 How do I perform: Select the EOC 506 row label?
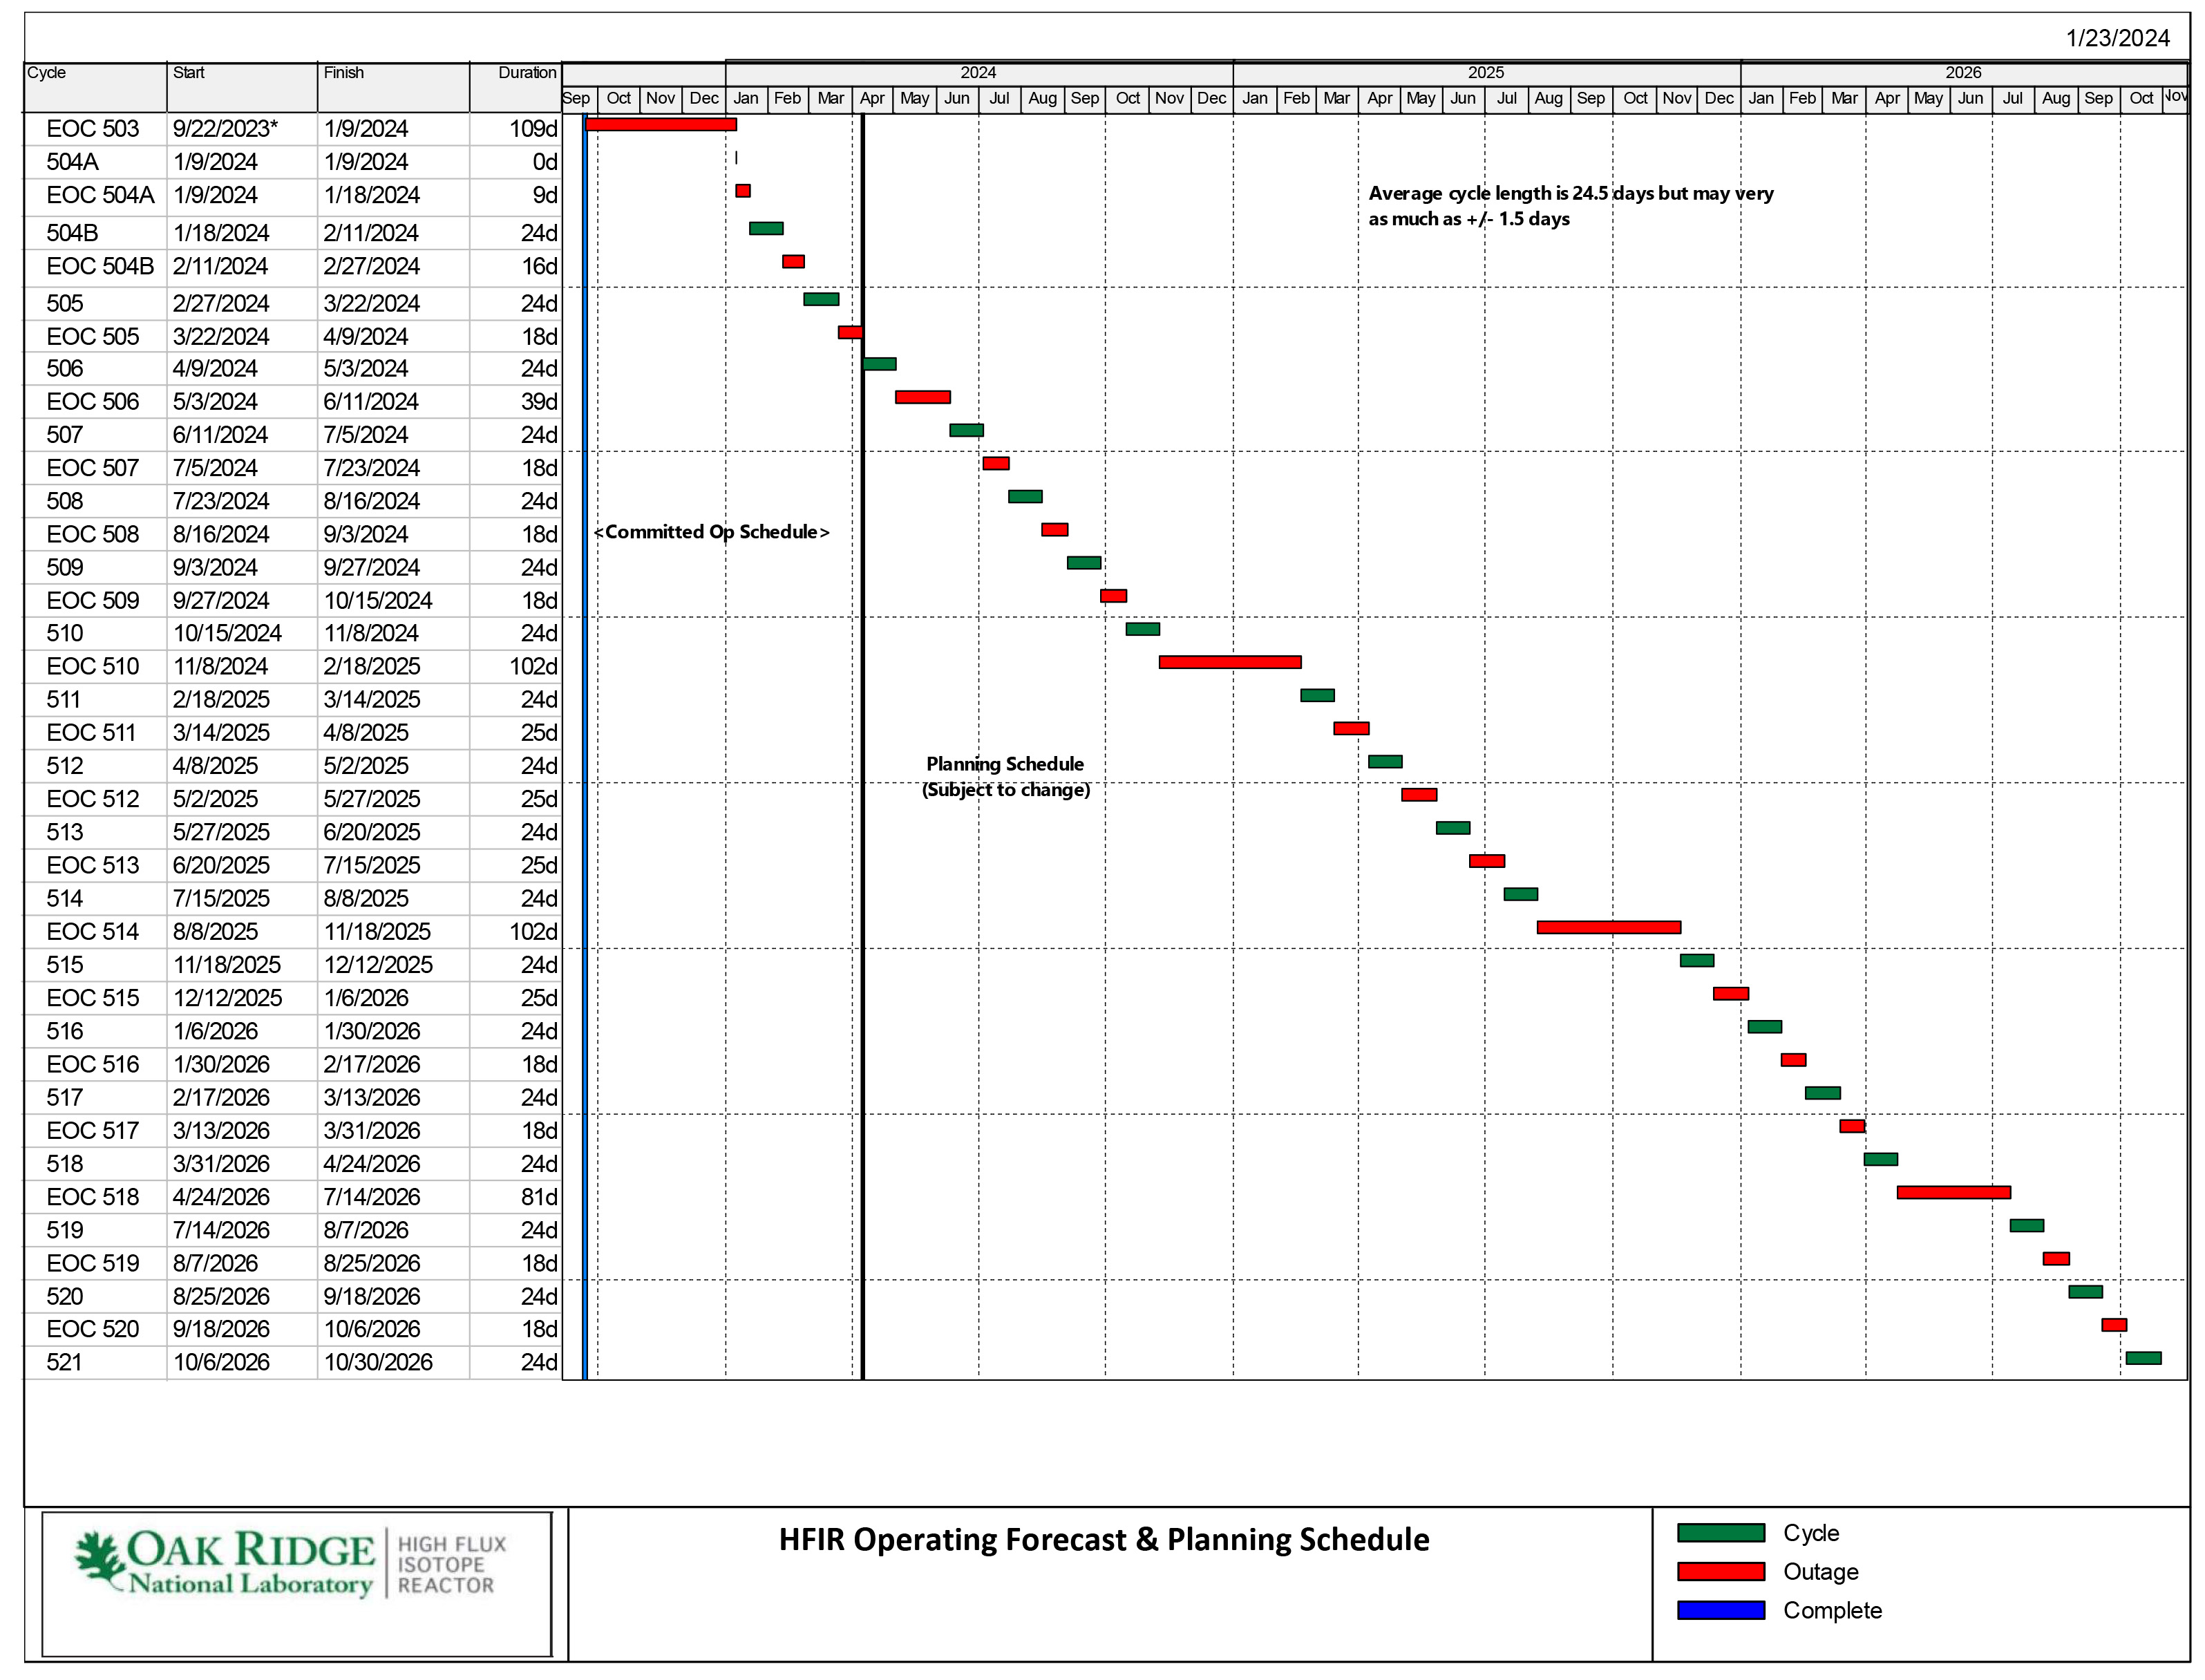coord(93,402)
